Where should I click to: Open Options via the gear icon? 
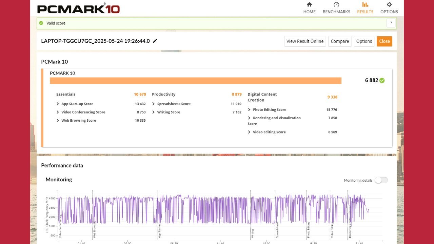[x=389, y=5]
